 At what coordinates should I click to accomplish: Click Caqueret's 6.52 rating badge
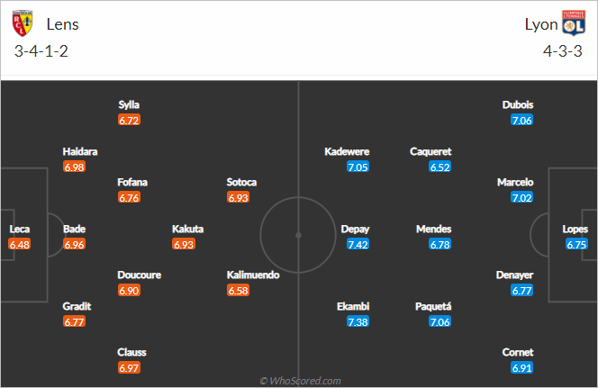(x=439, y=167)
